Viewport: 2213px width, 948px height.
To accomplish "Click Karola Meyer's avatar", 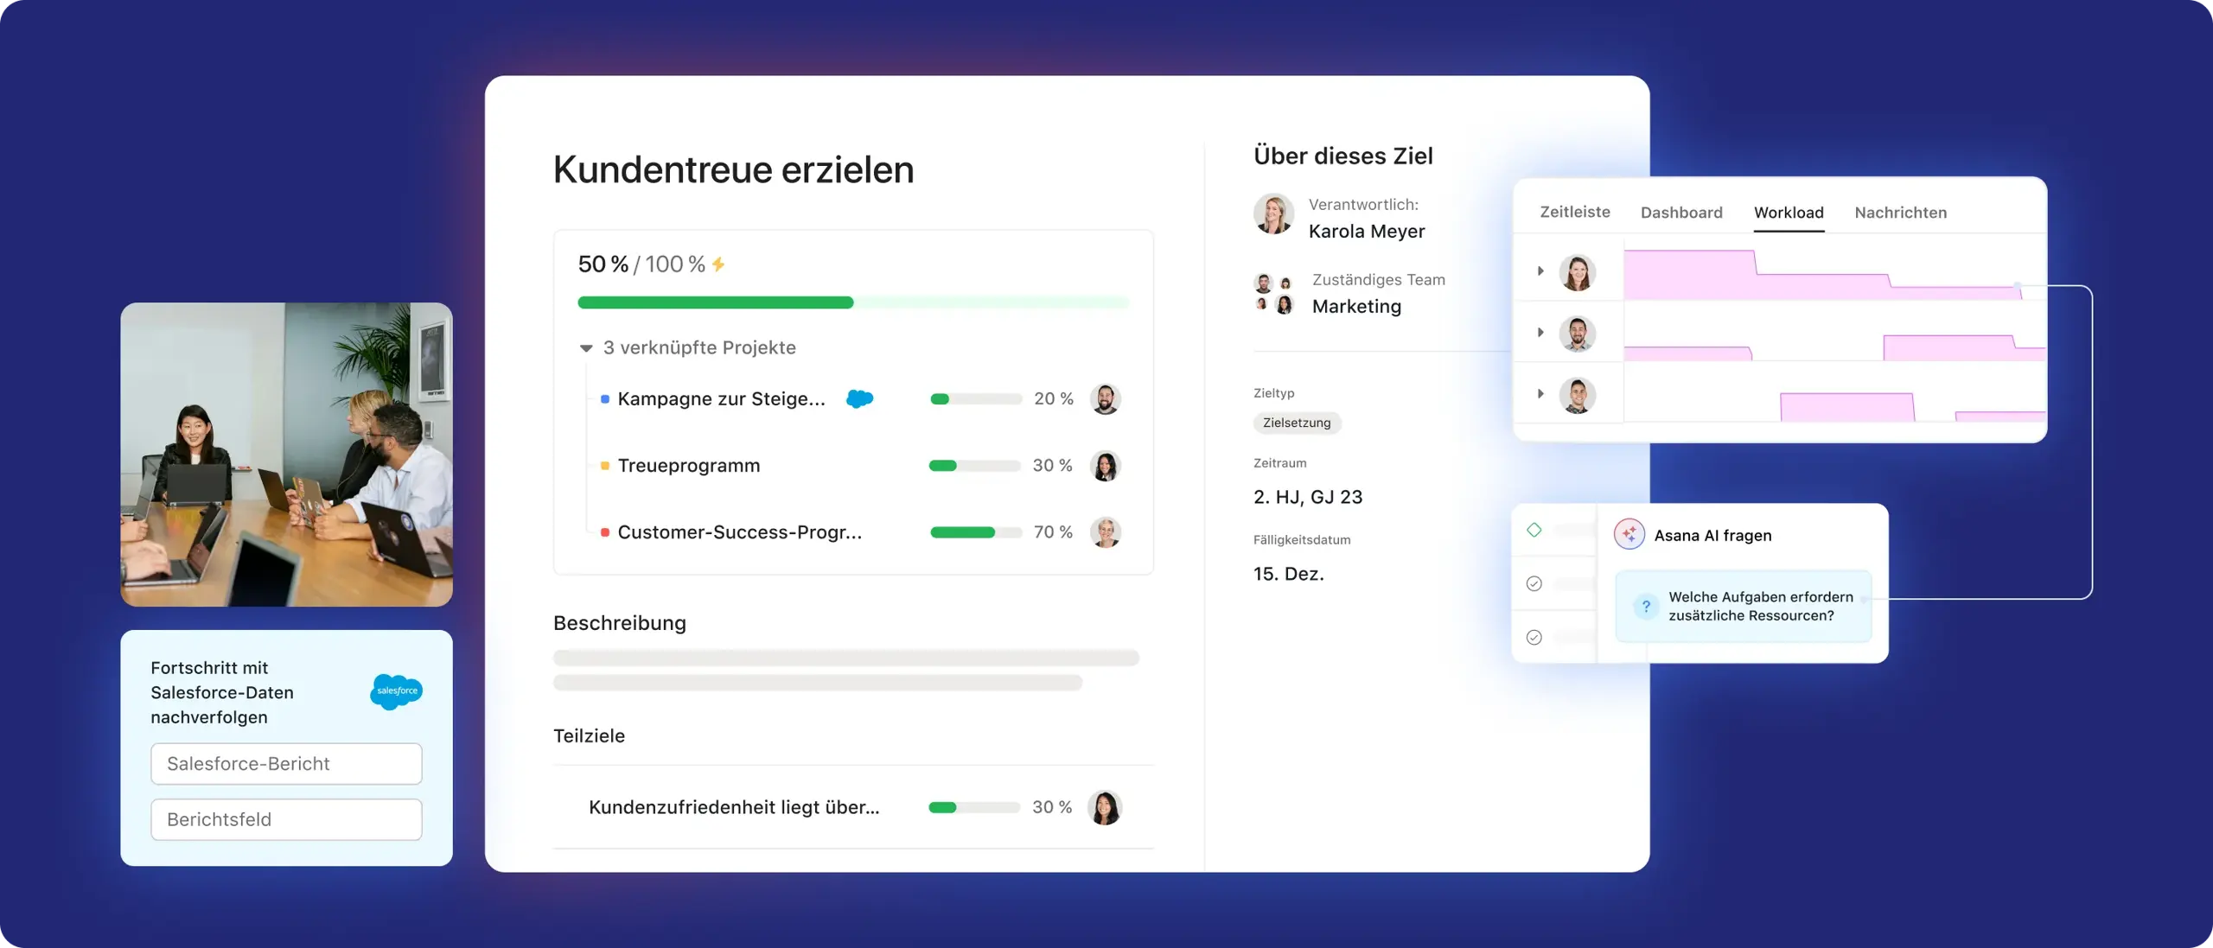I will (1273, 214).
